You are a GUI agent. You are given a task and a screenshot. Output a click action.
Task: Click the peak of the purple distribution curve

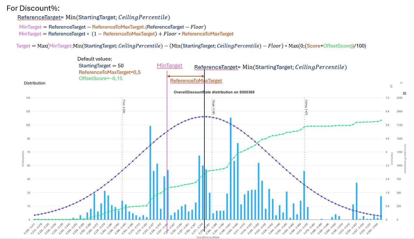coord(203,117)
